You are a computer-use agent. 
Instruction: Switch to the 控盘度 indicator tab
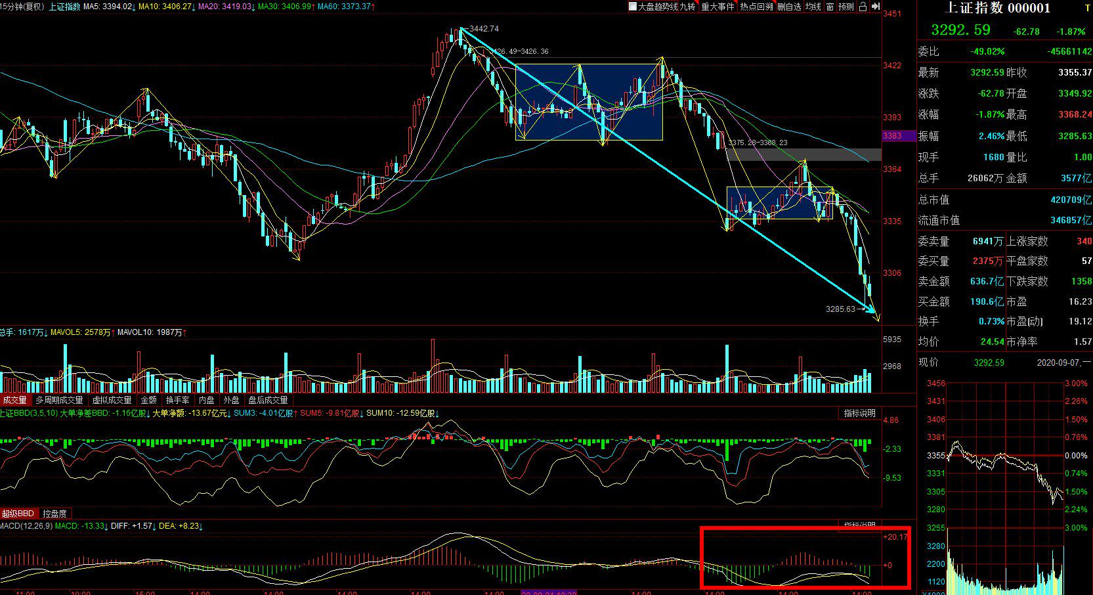click(54, 514)
